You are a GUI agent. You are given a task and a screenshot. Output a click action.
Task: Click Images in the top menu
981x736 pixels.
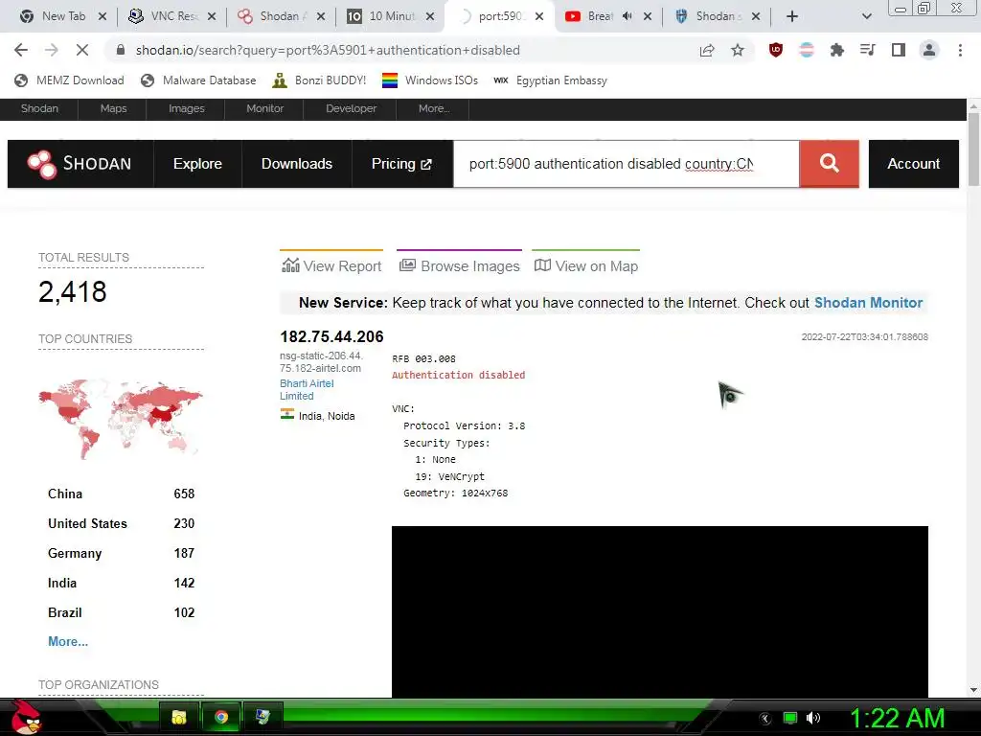click(187, 108)
